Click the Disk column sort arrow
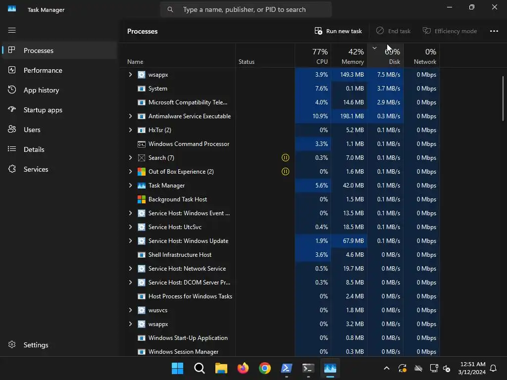This screenshot has width=507, height=380. coord(374,48)
